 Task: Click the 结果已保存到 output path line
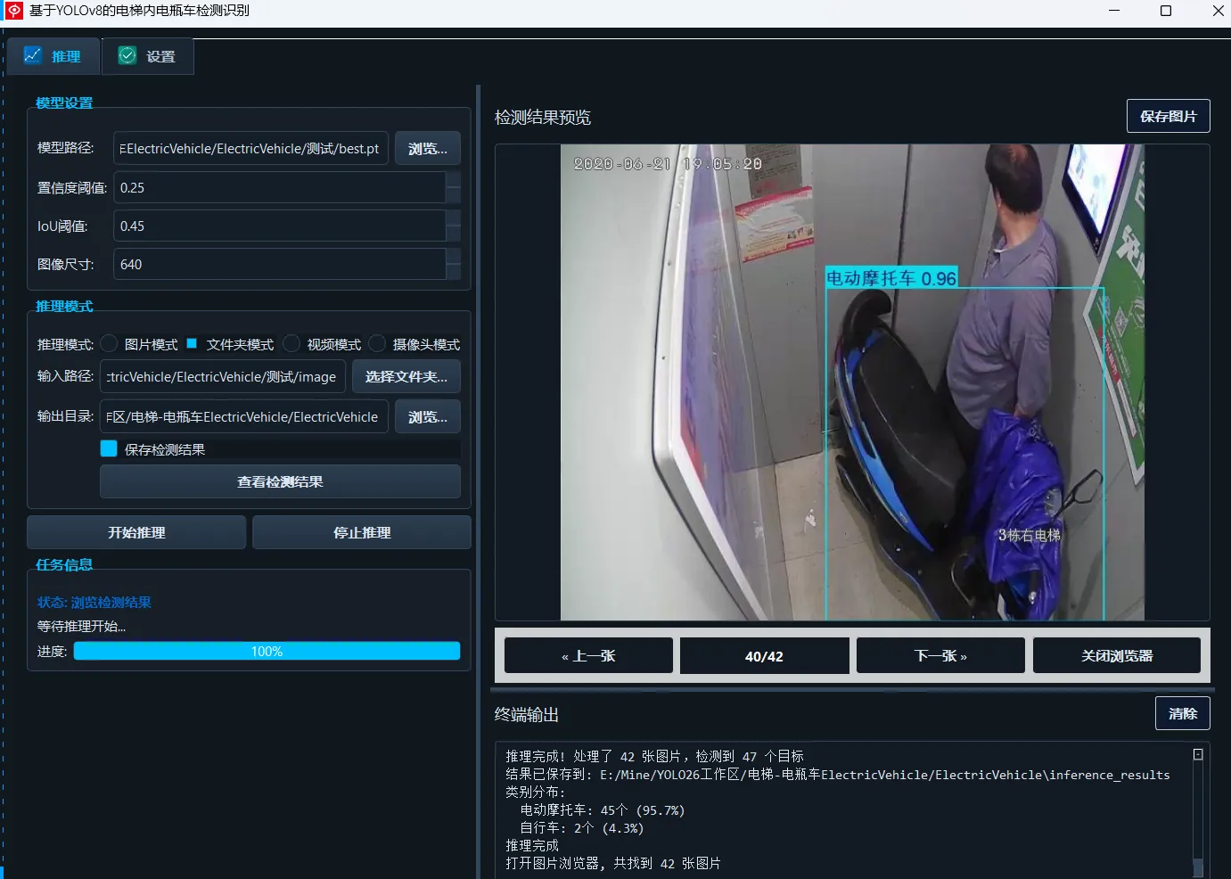tap(838, 774)
